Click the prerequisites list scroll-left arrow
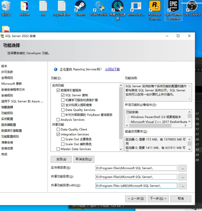 [x=127, y=125]
